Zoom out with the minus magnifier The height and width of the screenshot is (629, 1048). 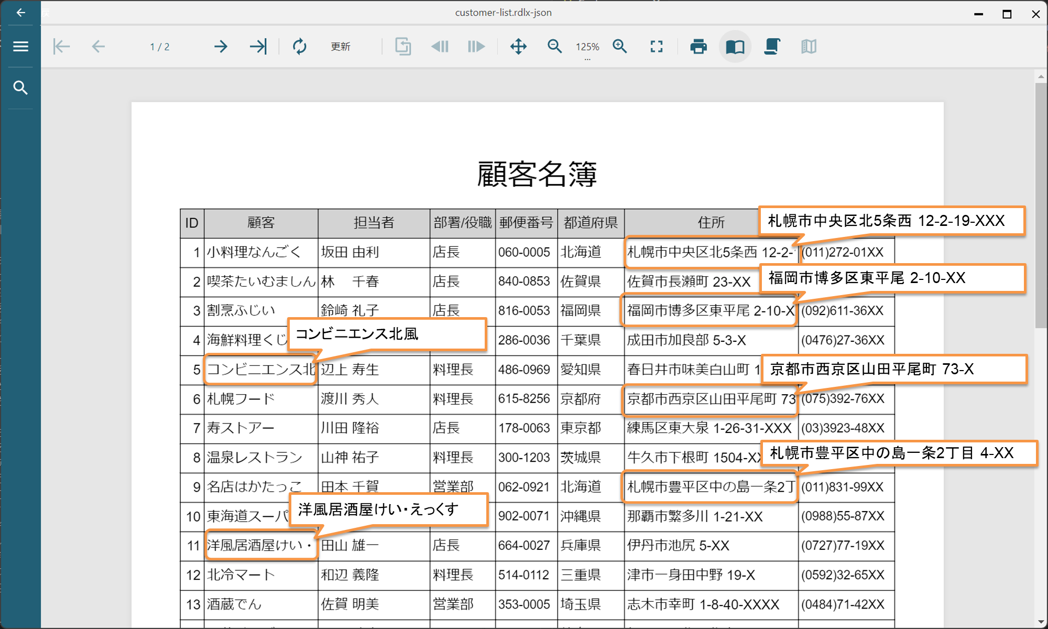tap(554, 47)
